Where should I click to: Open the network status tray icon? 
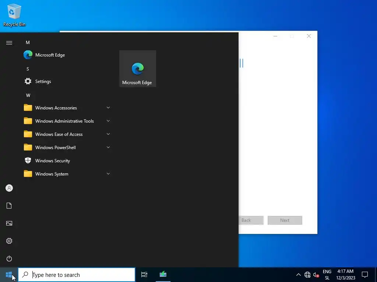click(307, 275)
